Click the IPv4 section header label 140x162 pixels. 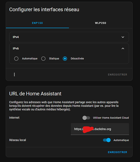16,37
